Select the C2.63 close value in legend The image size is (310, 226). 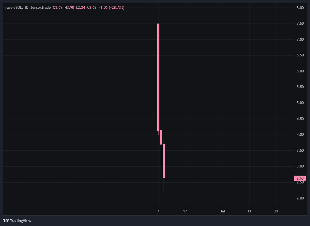point(92,8)
